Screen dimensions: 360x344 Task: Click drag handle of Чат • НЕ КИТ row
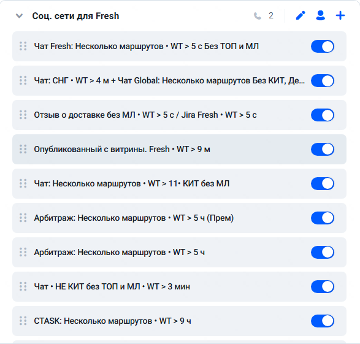[23, 286]
